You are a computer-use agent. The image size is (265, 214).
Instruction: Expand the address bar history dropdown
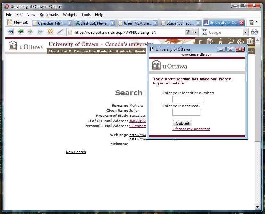(195, 32)
